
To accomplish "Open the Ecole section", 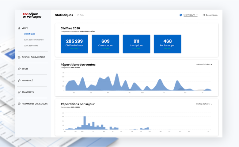I will pos(25,69).
